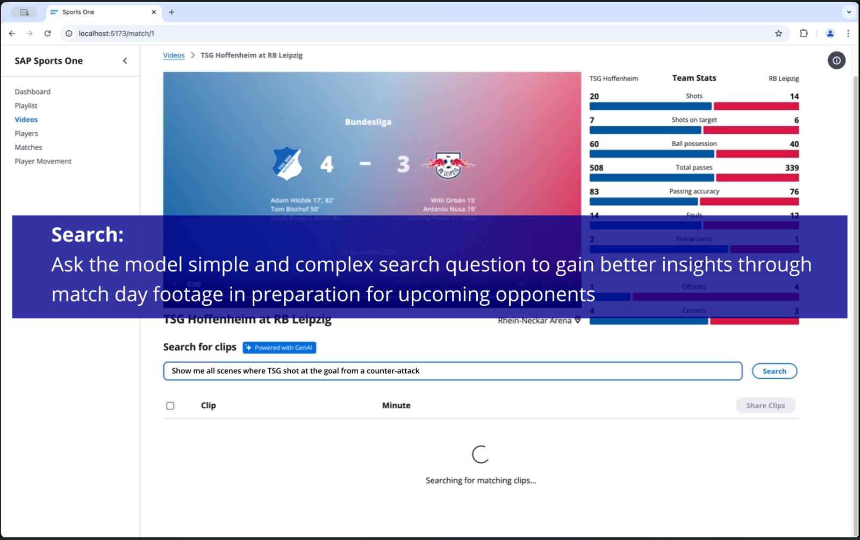This screenshot has width=860, height=540.
Task: Bookmark this page with the star
Action: tap(778, 33)
